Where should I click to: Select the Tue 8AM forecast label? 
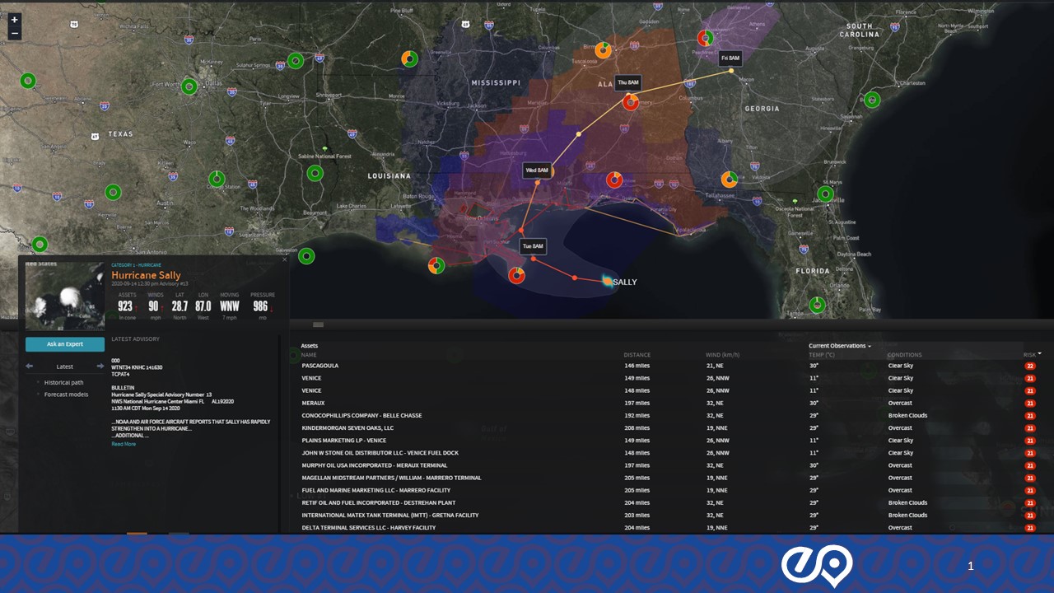coord(533,246)
